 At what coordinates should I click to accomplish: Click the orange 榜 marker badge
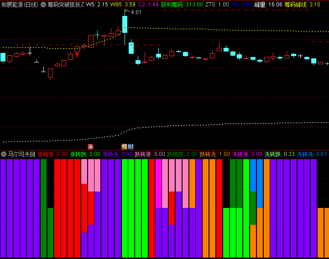[125, 146]
